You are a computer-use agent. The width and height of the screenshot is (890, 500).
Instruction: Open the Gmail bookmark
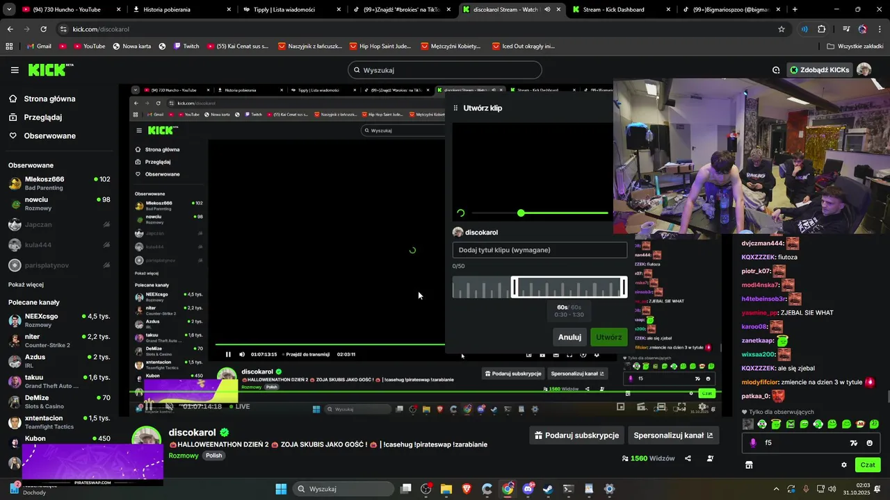point(39,47)
